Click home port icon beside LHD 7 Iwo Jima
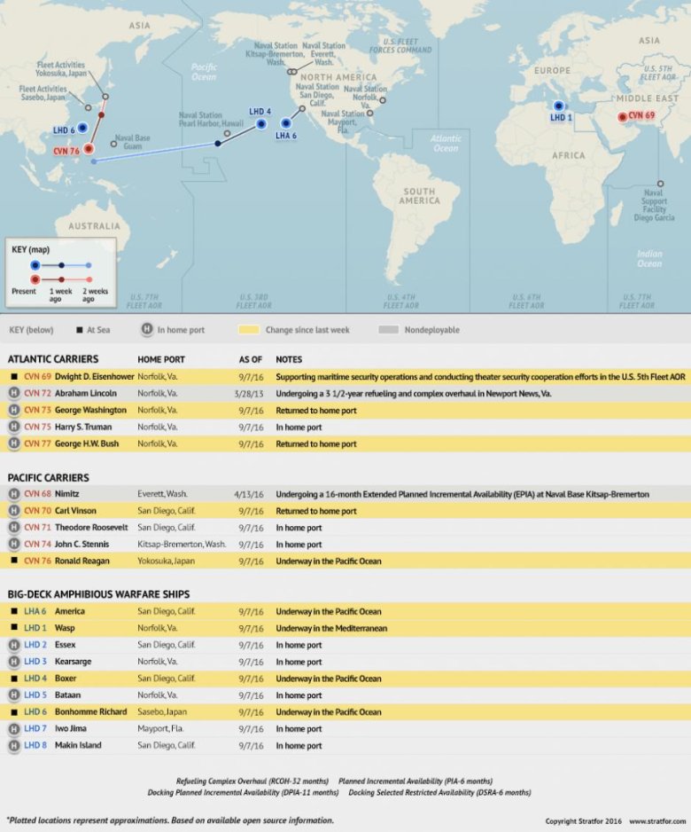The width and height of the screenshot is (691, 832). point(14,728)
